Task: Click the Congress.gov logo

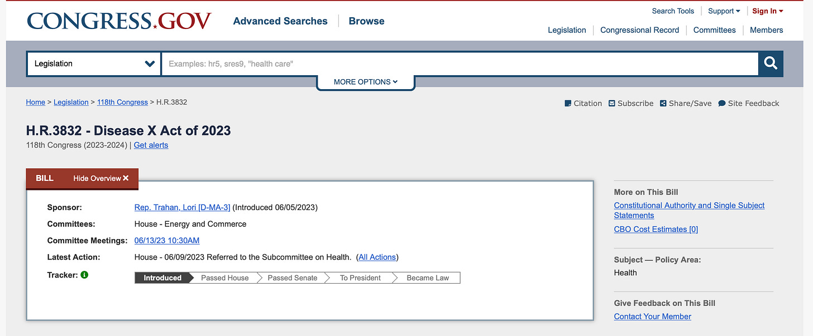Action: pyautogui.click(x=119, y=21)
